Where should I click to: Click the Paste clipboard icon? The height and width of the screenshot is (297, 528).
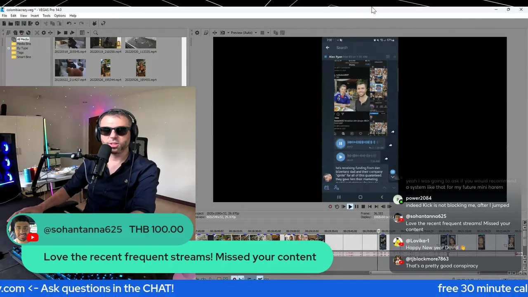tap(59, 24)
